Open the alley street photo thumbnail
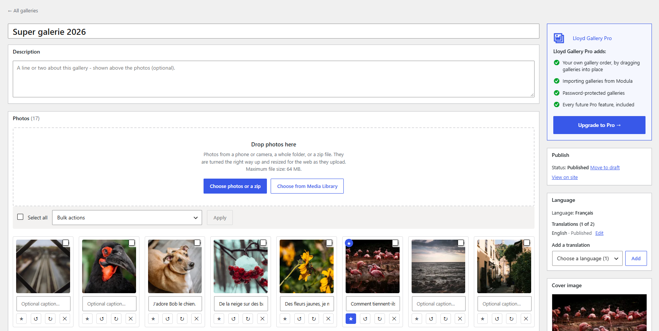This screenshot has width=659, height=331. (504, 266)
